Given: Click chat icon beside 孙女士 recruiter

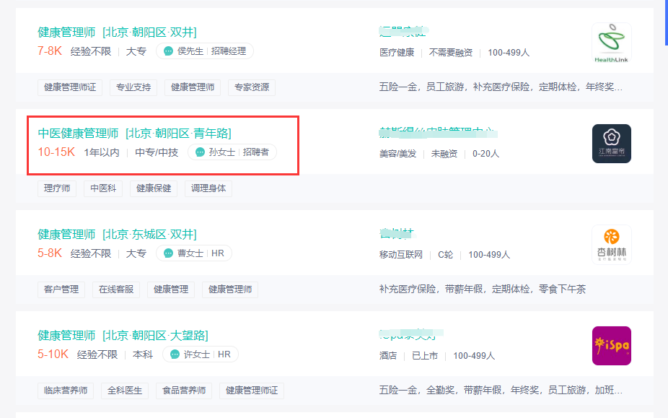Looking at the screenshot, I should pyautogui.click(x=200, y=152).
